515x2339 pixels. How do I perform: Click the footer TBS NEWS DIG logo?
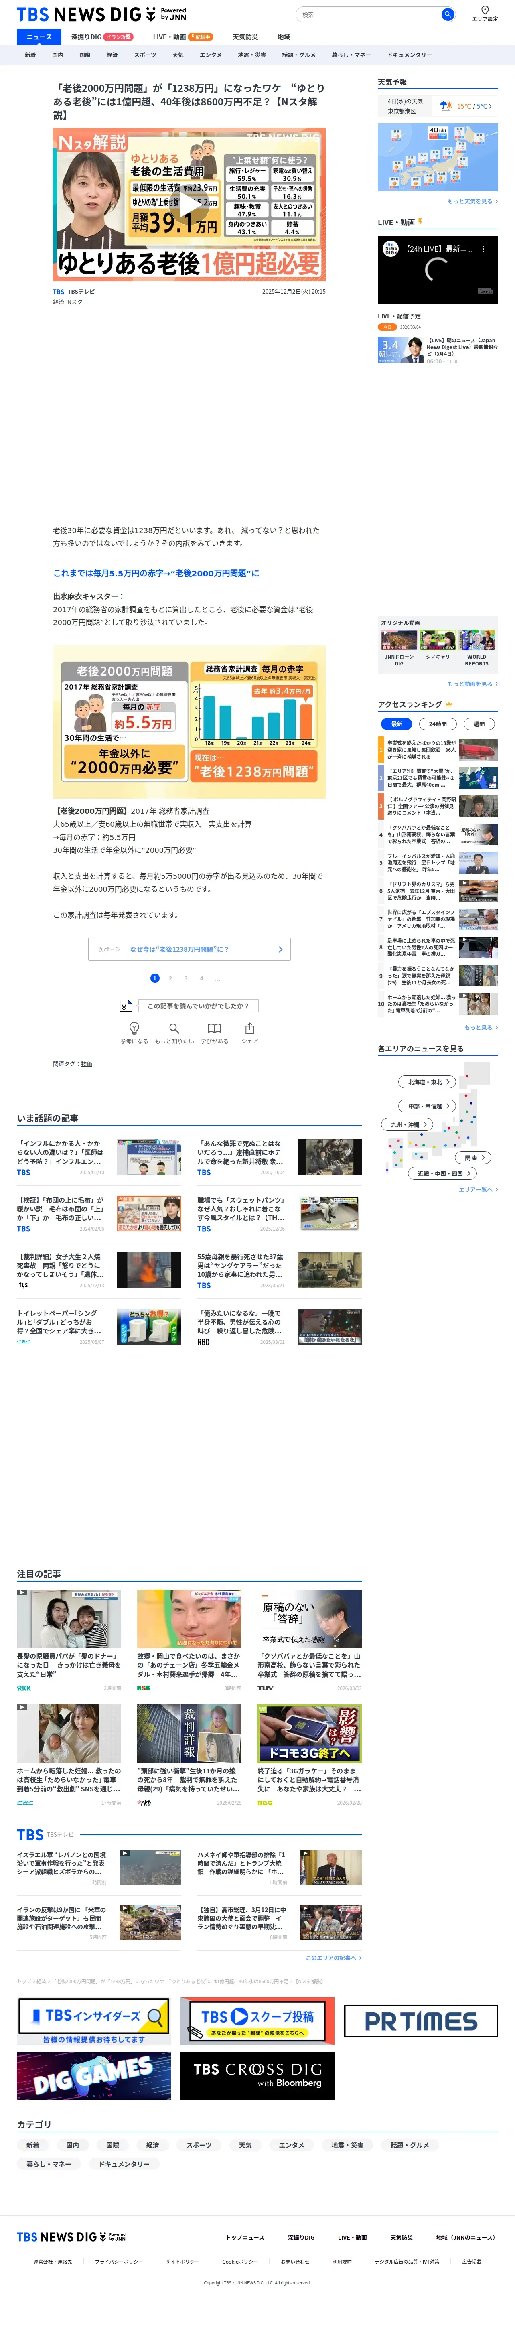coord(71,2236)
